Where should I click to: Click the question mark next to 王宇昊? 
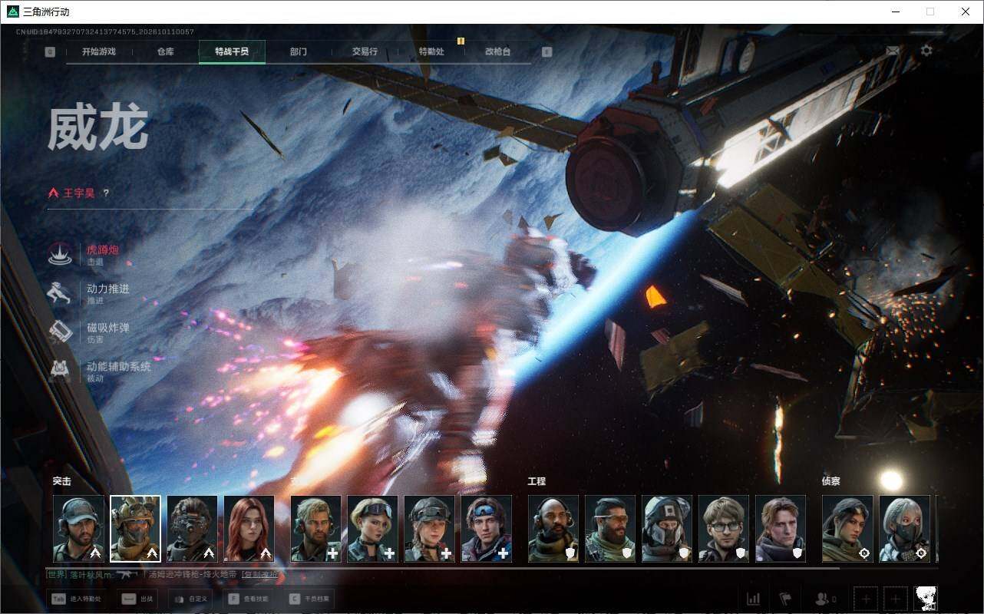(106, 193)
